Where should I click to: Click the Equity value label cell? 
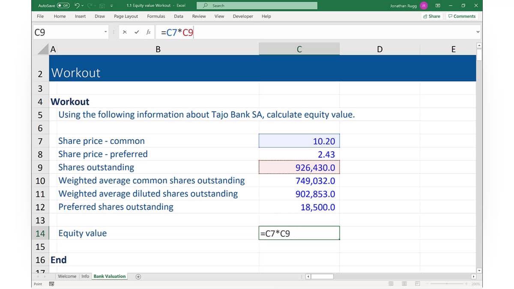pos(158,233)
